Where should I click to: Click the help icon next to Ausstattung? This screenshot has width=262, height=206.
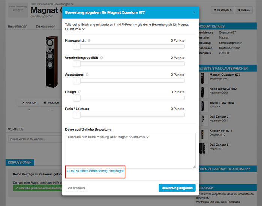[x=87, y=75]
